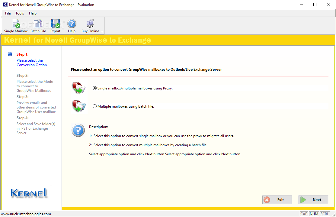Click the Step 4: heading
The width and height of the screenshot is (336, 217).
(x=23, y=118)
